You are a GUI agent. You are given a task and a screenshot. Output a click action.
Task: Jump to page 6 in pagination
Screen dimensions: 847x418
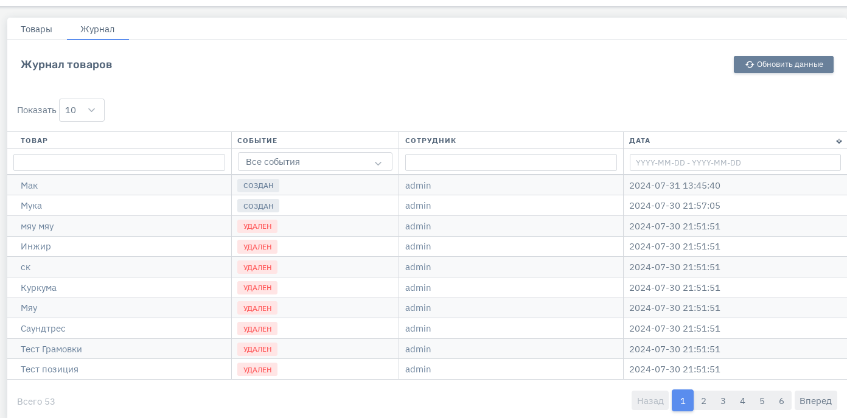click(x=781, y=400)
